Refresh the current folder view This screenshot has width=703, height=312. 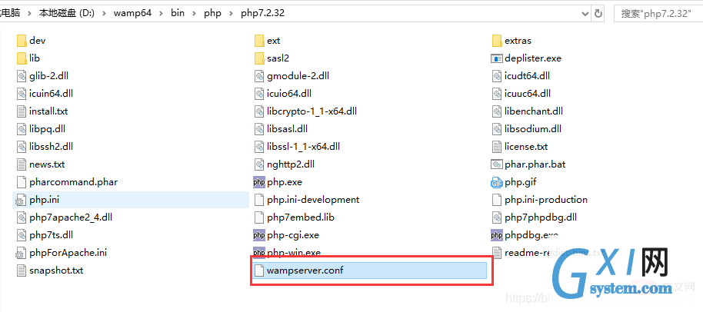pos(598,13)
